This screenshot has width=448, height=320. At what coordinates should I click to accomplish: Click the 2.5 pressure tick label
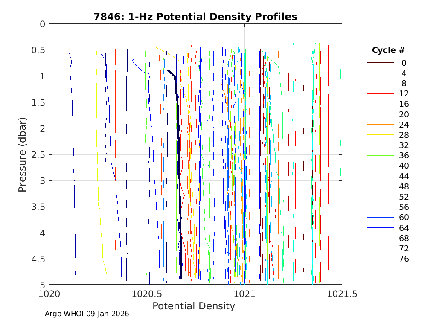click(36, 154)
